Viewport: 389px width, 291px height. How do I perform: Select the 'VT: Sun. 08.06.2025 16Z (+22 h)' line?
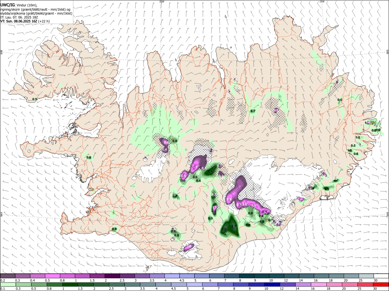point(25,21)
